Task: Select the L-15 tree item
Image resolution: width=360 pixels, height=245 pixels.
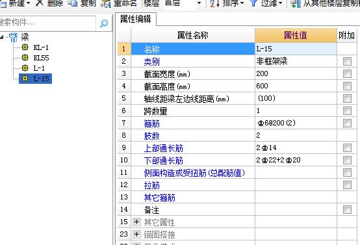Action: point(42,79)
